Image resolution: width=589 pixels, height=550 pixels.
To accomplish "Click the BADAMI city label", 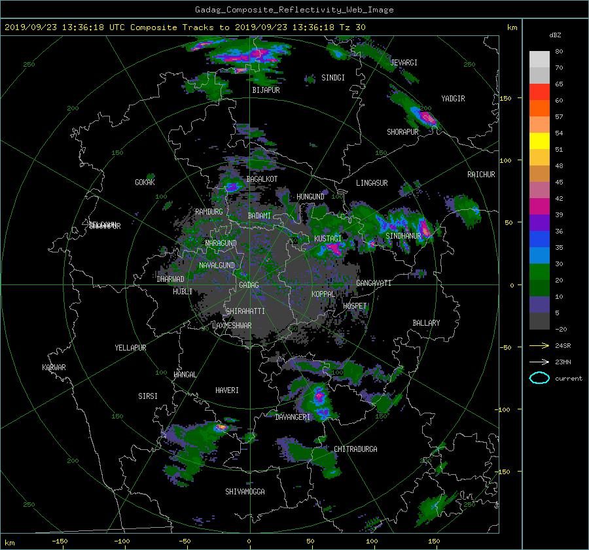I will pos(259,216).
